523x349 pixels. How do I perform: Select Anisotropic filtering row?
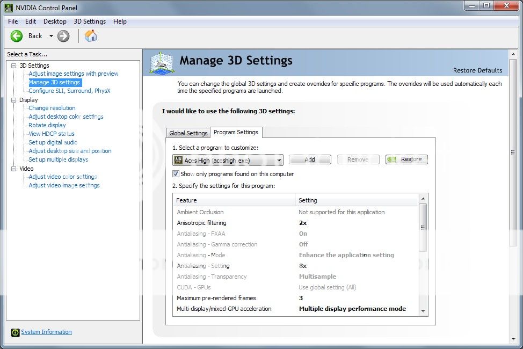[296, 223]
